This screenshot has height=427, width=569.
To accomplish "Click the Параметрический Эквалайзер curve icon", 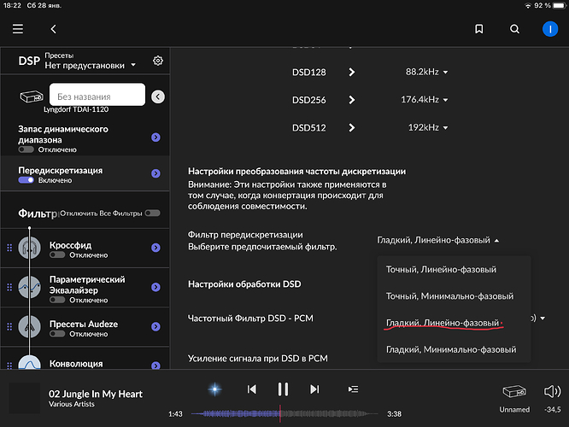I will pyautogui.click(x=29, y=287).
